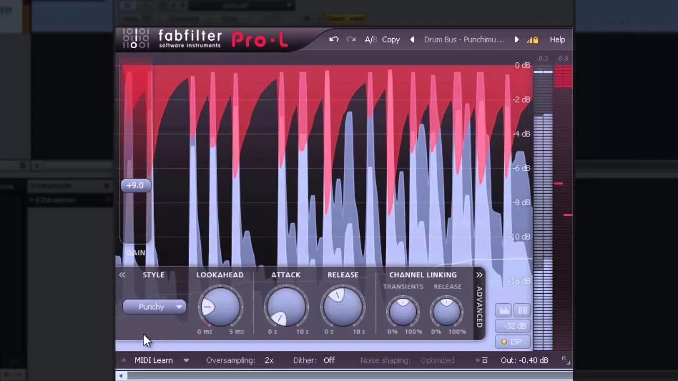This screenshot has height=381, width=678.
Task: Change the -32 dB meter scale button
Action: coord(512,326)
